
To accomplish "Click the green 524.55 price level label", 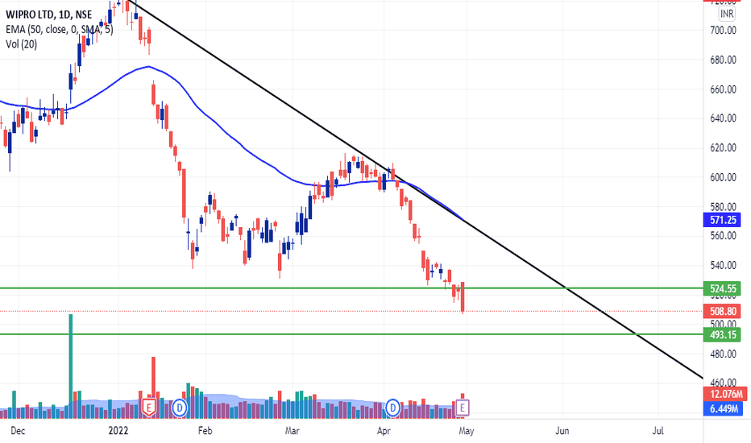I will click(722, 288).
